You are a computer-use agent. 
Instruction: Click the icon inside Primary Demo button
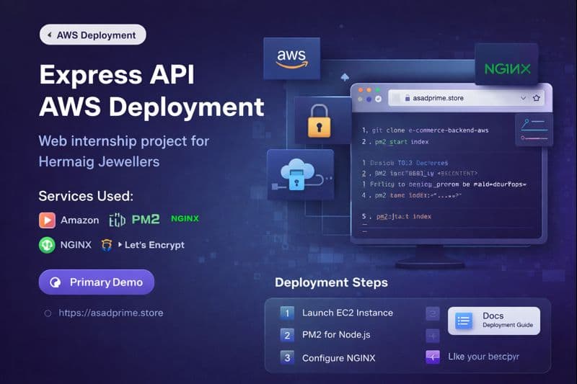click(x=56, y=282)
